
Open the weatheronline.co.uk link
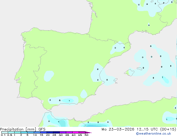(x=154, y=134)
